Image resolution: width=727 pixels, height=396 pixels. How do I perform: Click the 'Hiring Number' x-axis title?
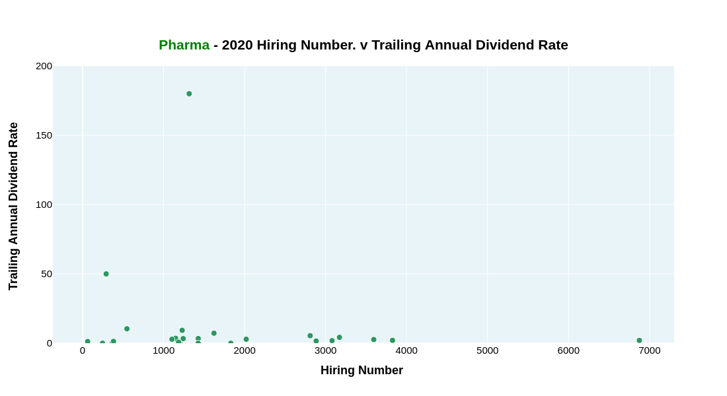coord(362,370)
